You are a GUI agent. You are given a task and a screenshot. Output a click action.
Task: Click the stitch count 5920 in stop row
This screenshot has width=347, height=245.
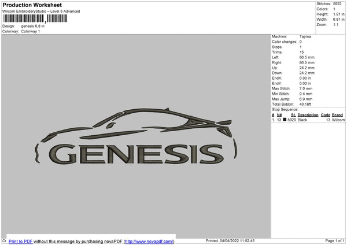point(291,120)
